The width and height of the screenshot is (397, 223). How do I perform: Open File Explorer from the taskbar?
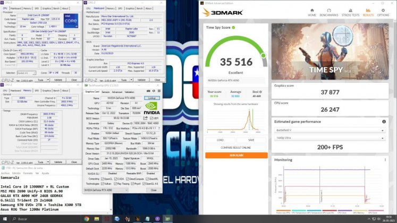tap(97, 219)
